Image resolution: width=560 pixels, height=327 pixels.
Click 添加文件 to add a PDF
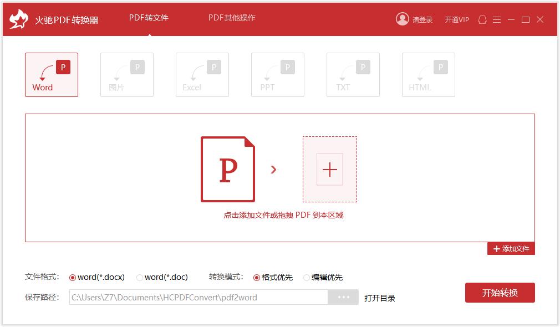[511, 248]
